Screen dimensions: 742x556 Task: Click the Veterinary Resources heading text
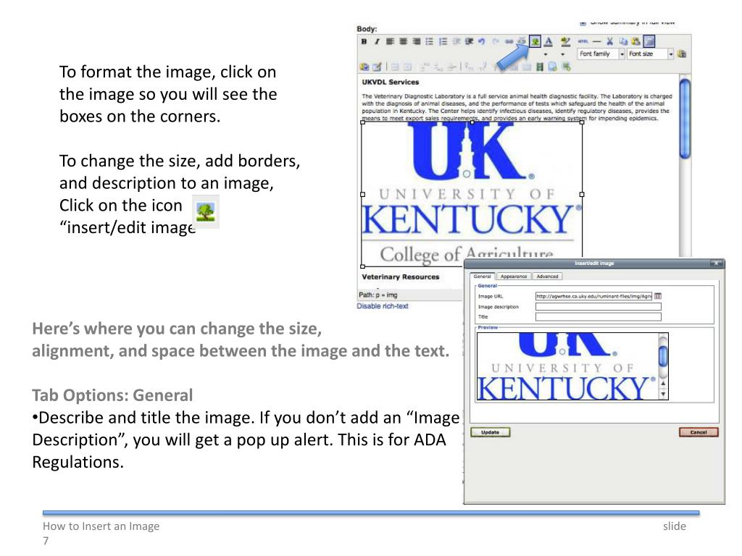point(400,277)
